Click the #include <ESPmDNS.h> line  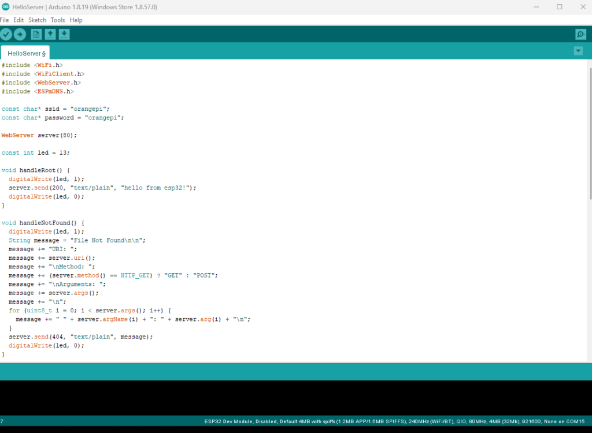[x=38, y=91]
